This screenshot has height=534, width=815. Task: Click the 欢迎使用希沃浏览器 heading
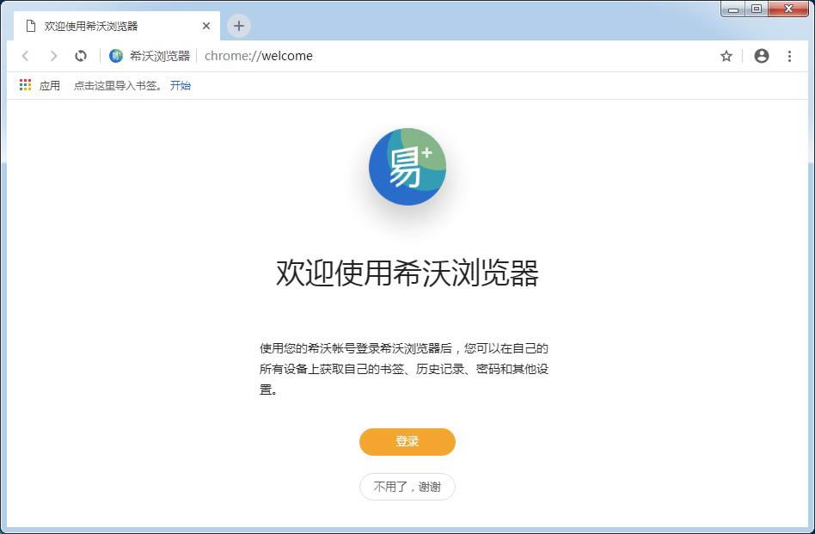(x=407, y=273)
